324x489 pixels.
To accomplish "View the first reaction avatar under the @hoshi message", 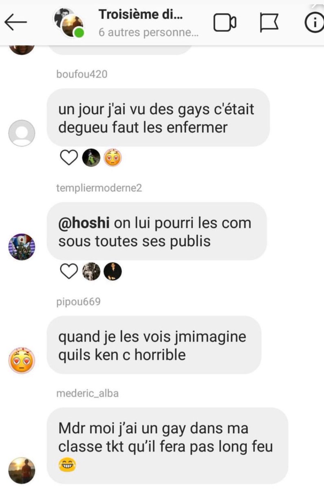I will tap(91, 272).
